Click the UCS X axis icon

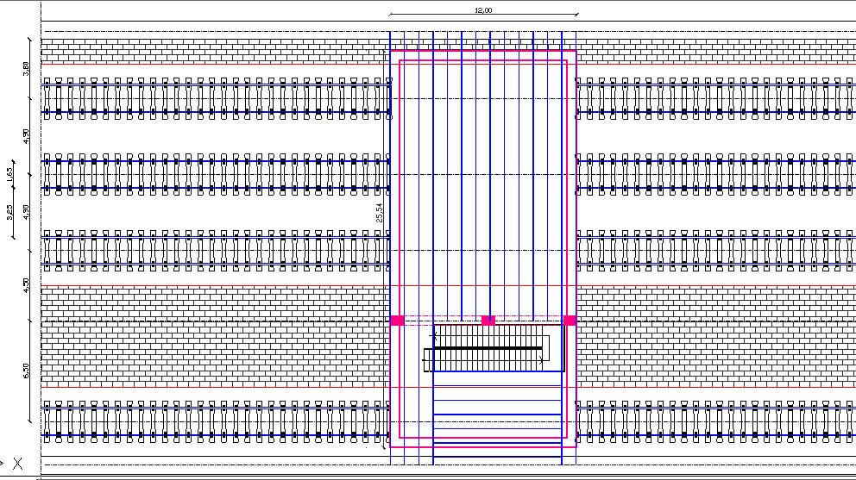click(16, 464)
